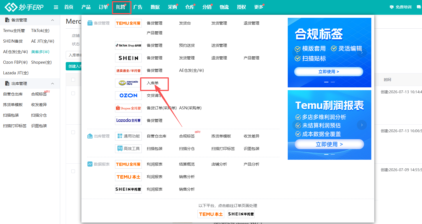Open 销售分析 under TEMU本土

click(187, 177)
